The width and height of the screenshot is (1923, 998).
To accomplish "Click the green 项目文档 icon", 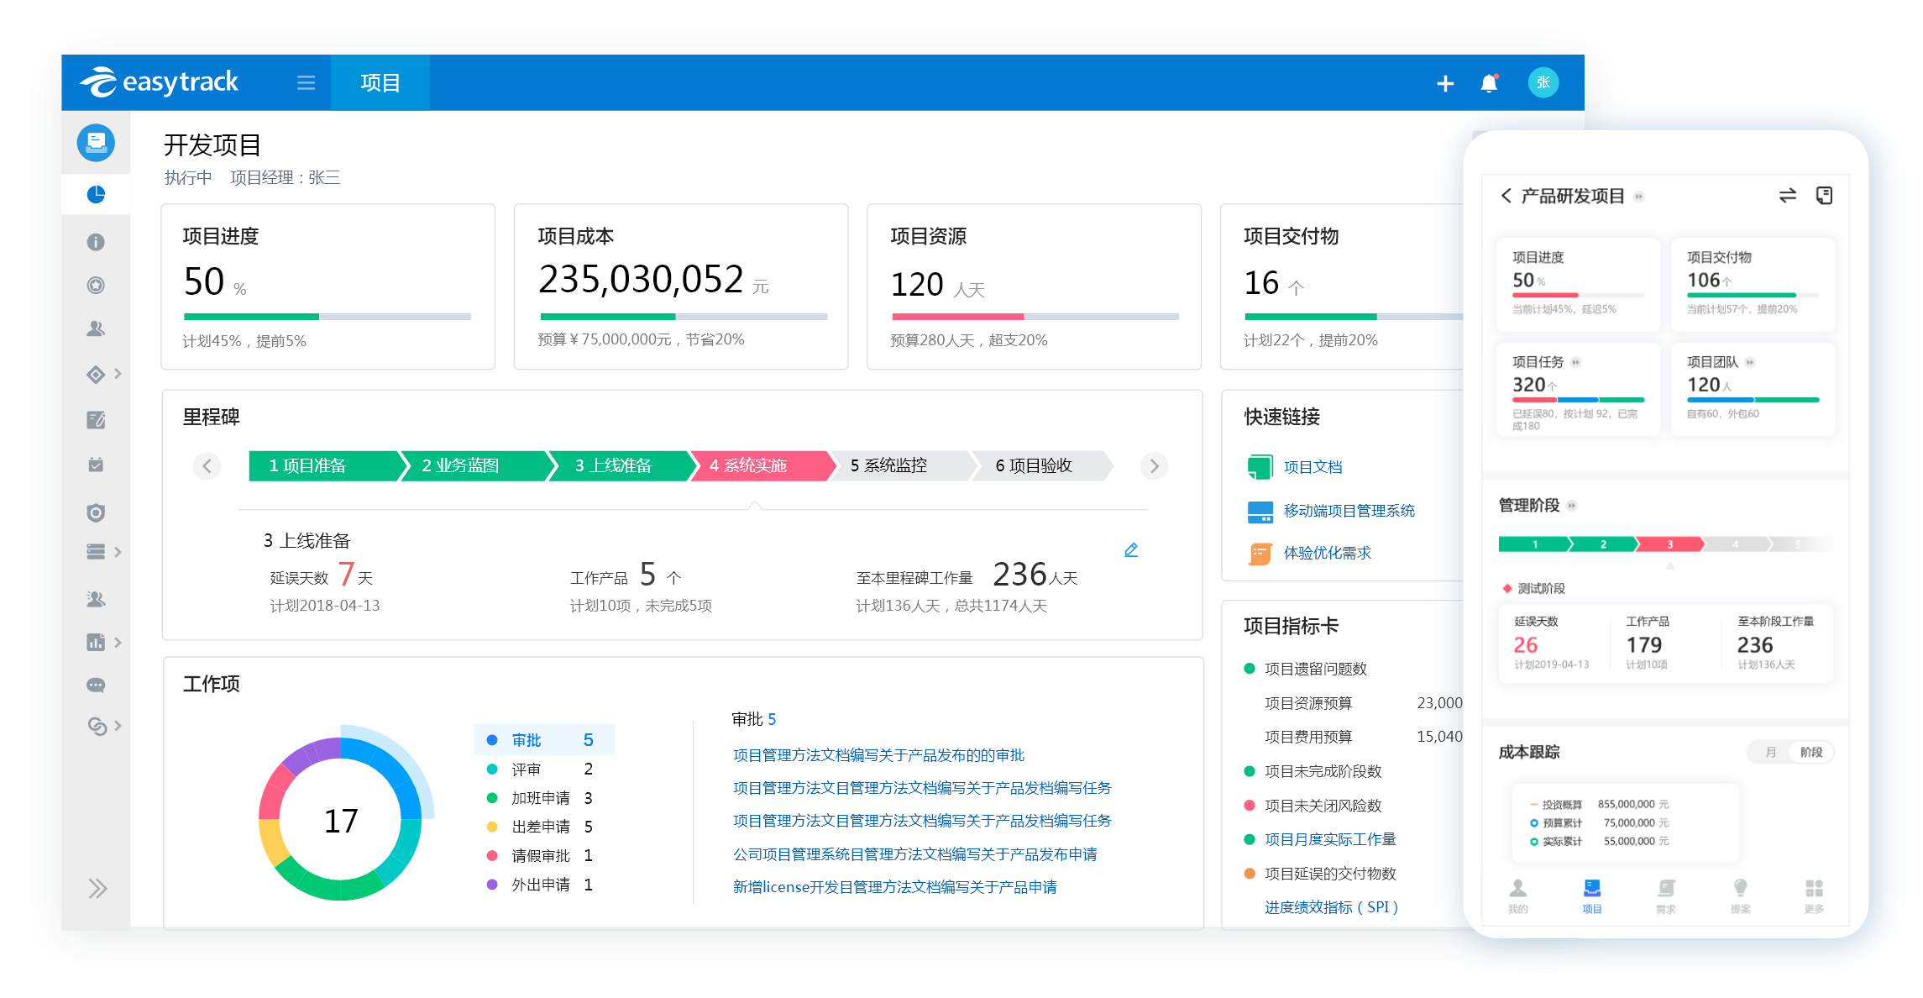I will [1260, 467].
